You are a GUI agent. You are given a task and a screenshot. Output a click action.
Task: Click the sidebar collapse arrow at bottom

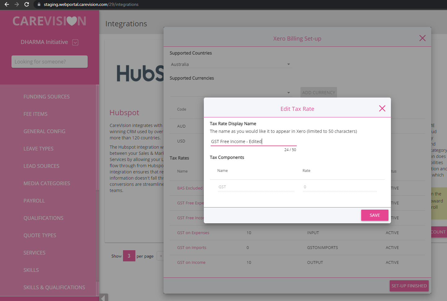point(104,298)
